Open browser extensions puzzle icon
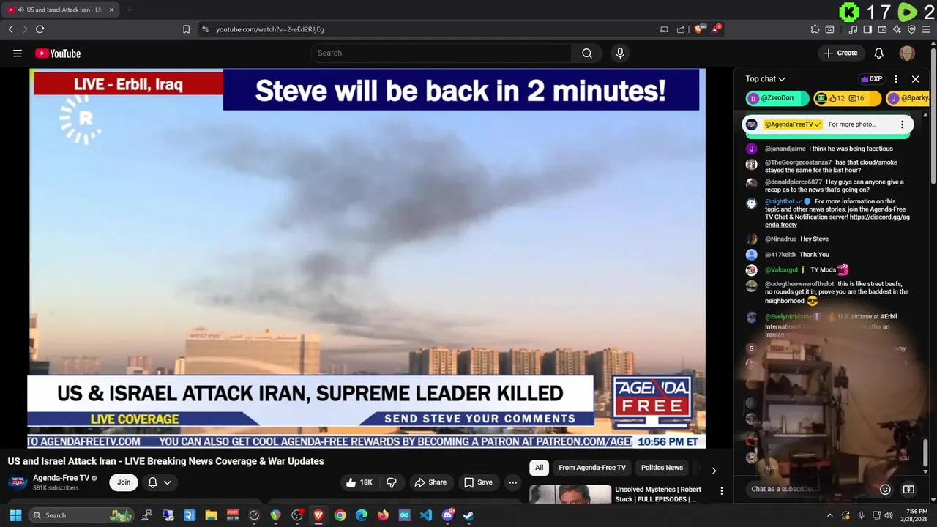 (815, 29)
